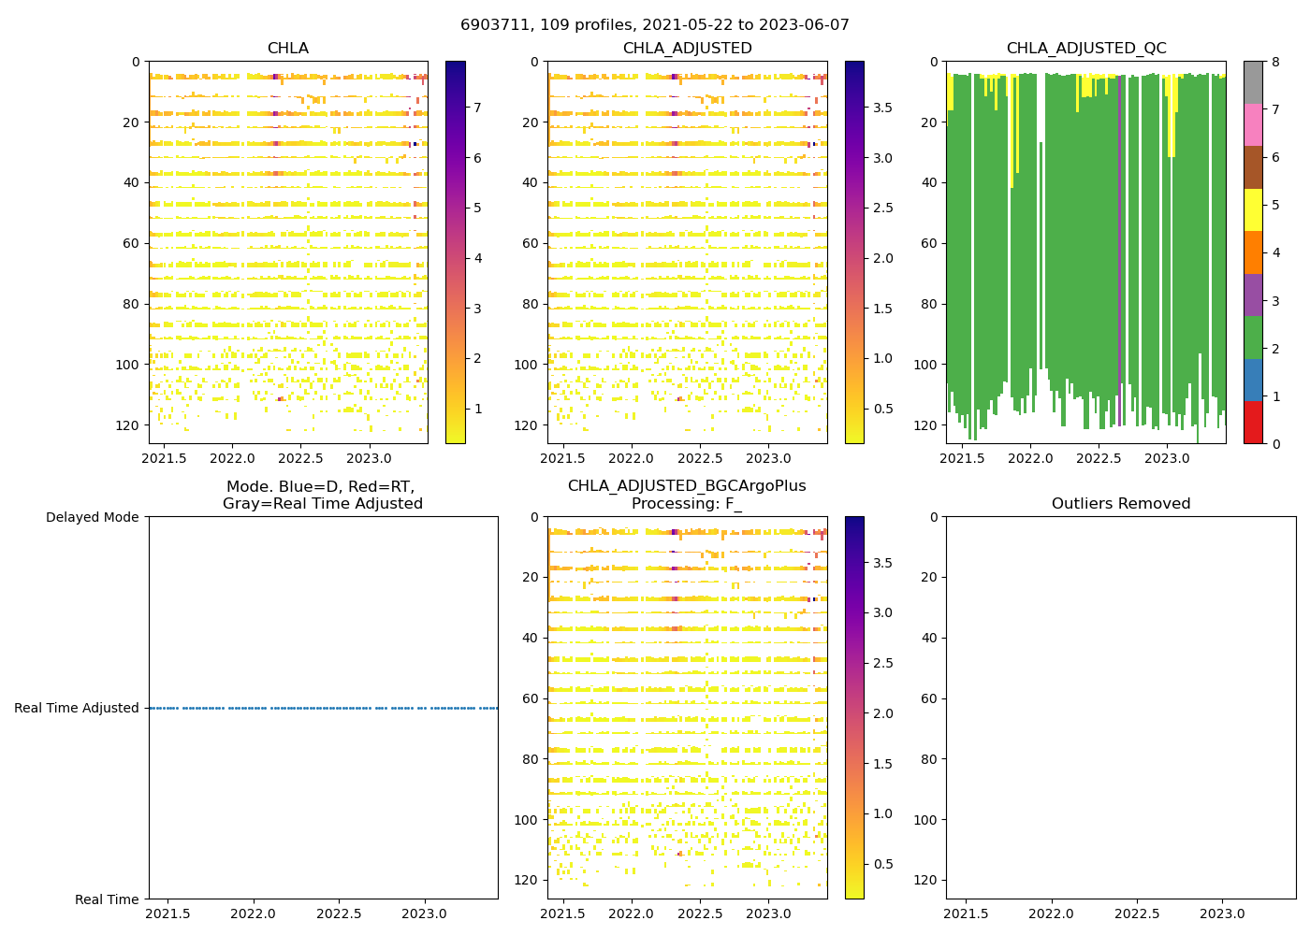Screen dimensions: 1310x935
Task: Click the pink segment of QC colorbar
Action: pos(1253,124)
